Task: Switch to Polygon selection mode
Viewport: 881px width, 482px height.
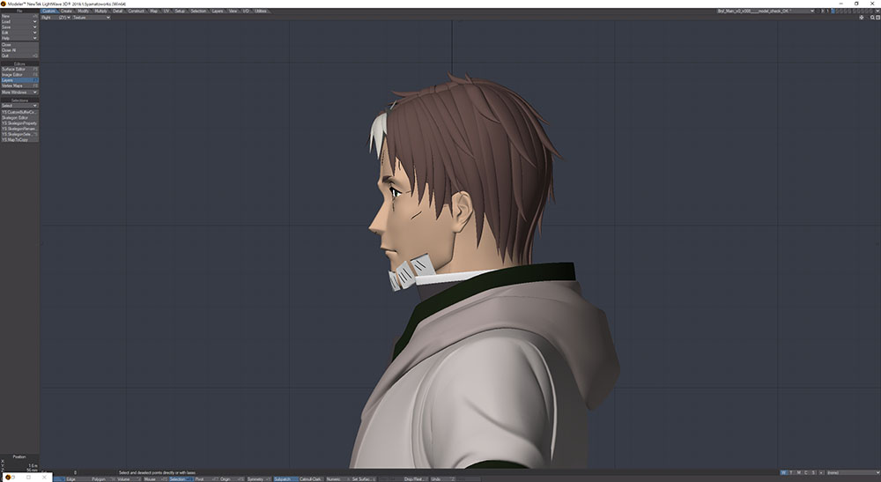Action: coord(100,478)
